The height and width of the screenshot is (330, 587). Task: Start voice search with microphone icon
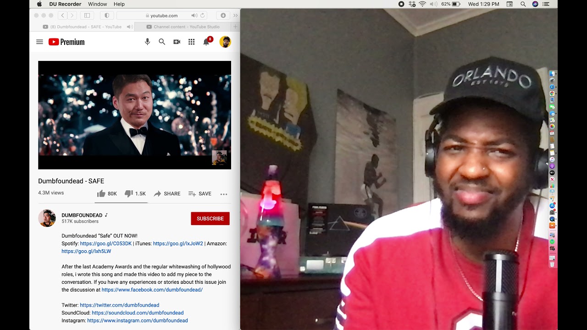(147, 42)
